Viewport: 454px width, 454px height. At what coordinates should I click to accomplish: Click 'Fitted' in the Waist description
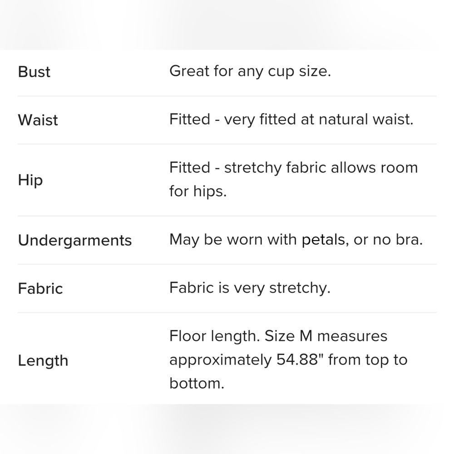click(x=190, y=119)
